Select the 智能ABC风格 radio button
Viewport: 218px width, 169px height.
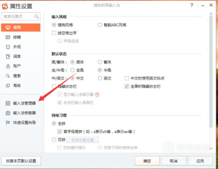click(x=100, y=25)
